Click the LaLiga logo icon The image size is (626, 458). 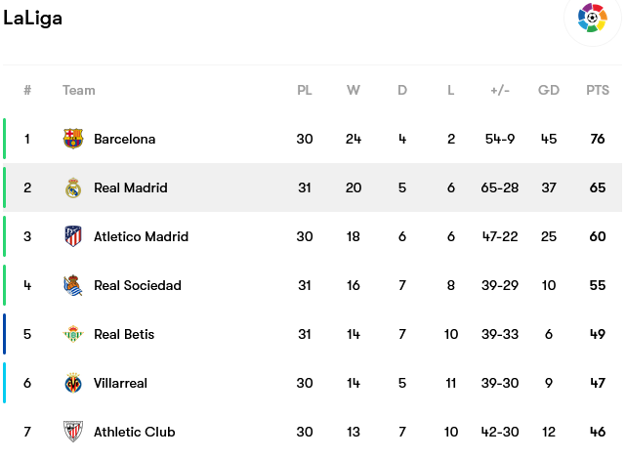tap(593, 18)
